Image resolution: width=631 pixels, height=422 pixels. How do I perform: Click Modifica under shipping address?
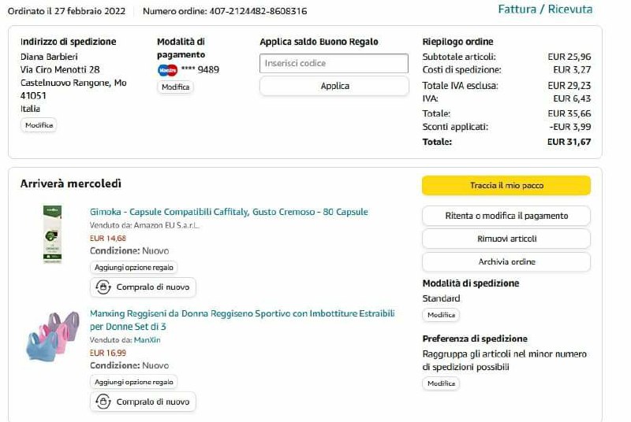tap(39, 125)
